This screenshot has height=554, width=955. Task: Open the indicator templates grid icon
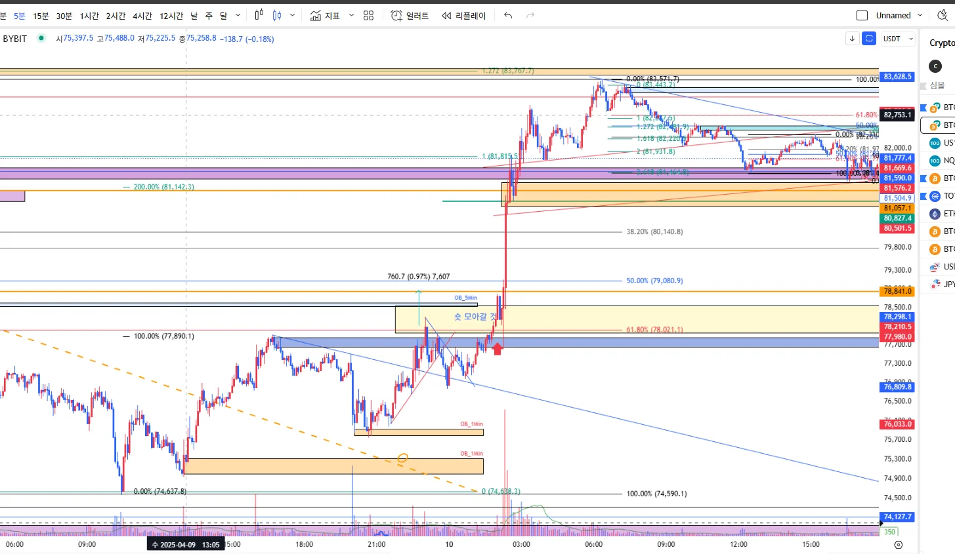pyautogui.click(x=368, y=16)
